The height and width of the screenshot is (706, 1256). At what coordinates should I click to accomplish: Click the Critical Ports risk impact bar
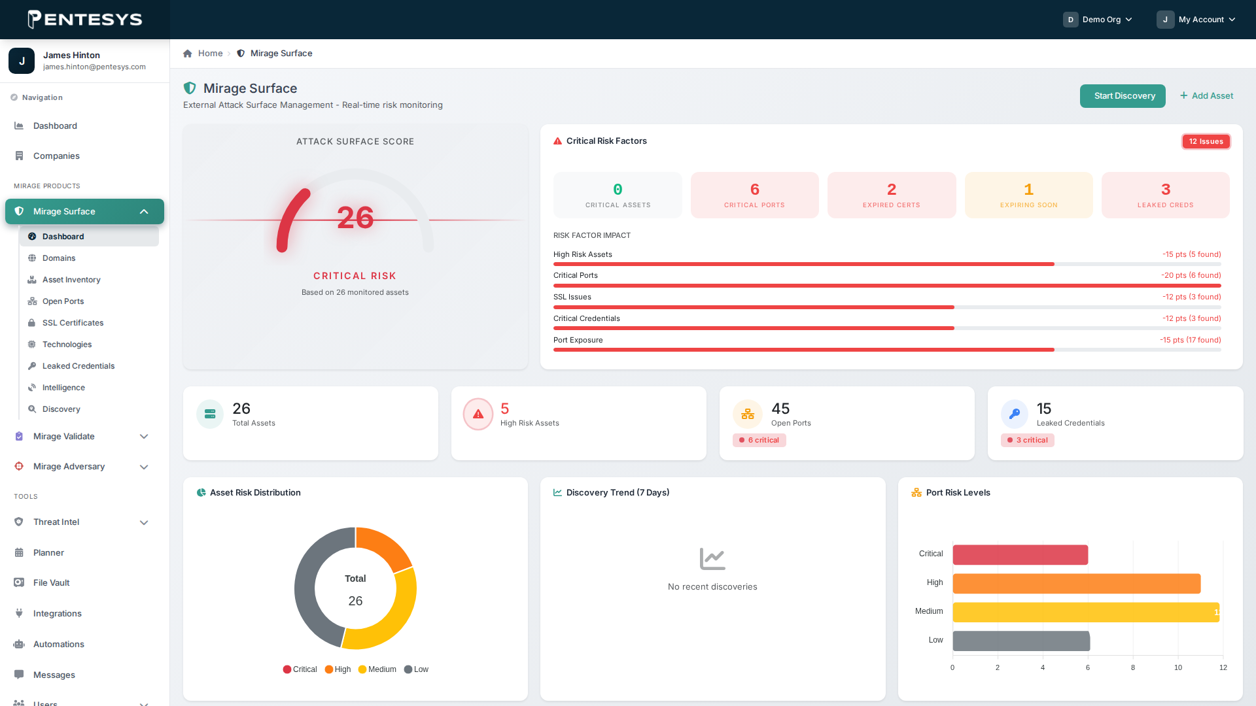[887, 286]
